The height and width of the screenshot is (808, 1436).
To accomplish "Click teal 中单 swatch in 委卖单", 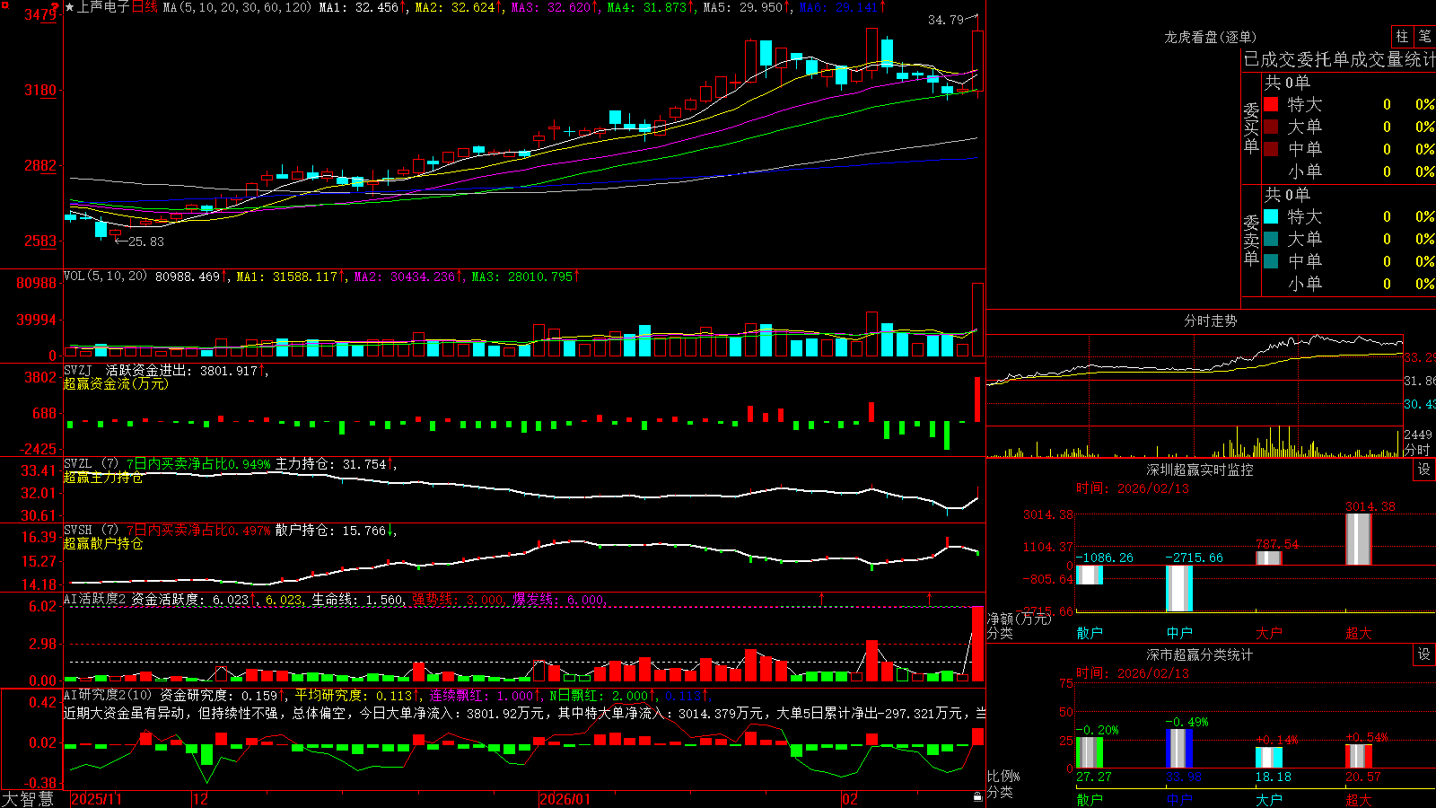I will [1271, 261].
